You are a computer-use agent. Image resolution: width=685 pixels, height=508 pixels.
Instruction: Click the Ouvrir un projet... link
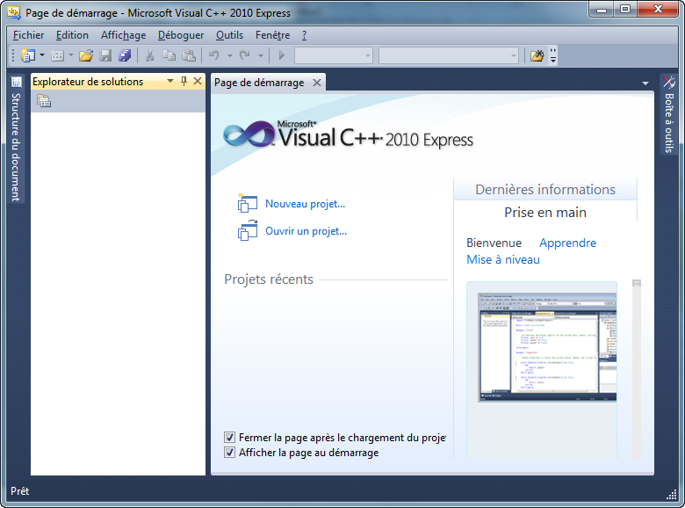click(306, 231)
